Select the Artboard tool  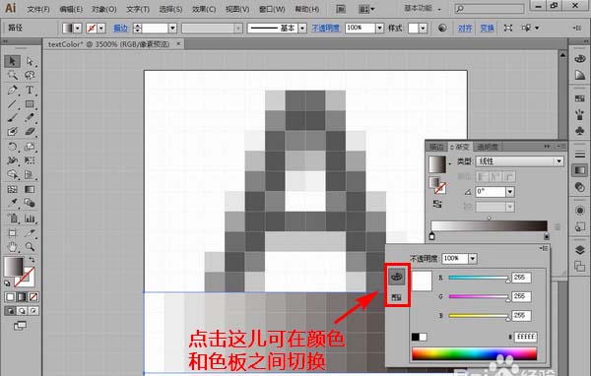coord(13,233)
